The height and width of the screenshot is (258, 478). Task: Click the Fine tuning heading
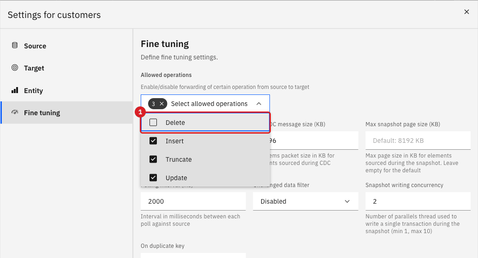(x=165, y=44)
